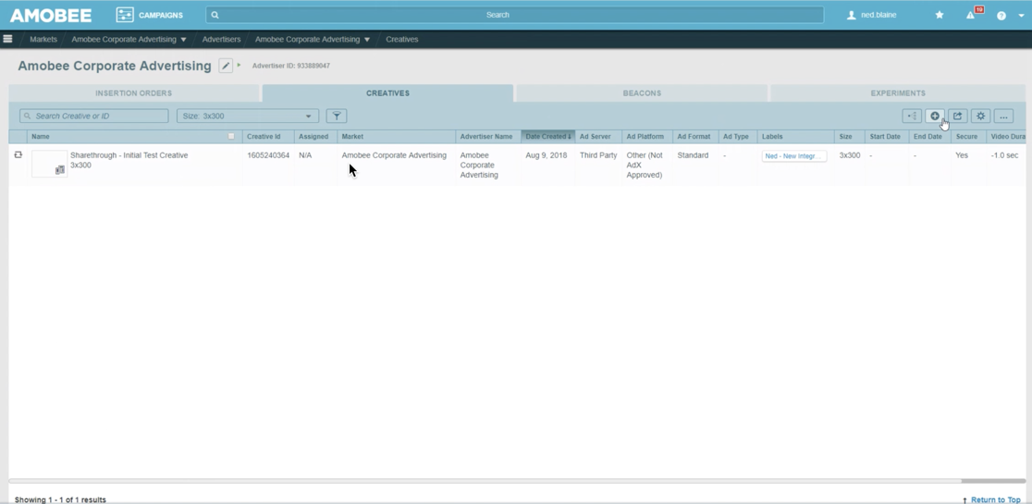Click the Ad Platform column header
The width and height of the screenshot is (1032, 504).
(x=645, y=136)
